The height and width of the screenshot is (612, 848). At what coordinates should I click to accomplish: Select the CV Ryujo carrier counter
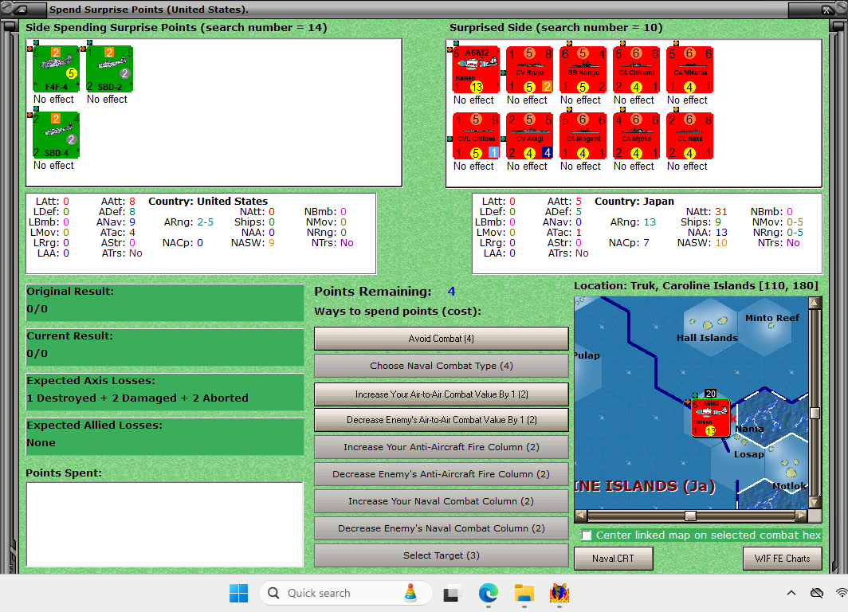[529, 69]
